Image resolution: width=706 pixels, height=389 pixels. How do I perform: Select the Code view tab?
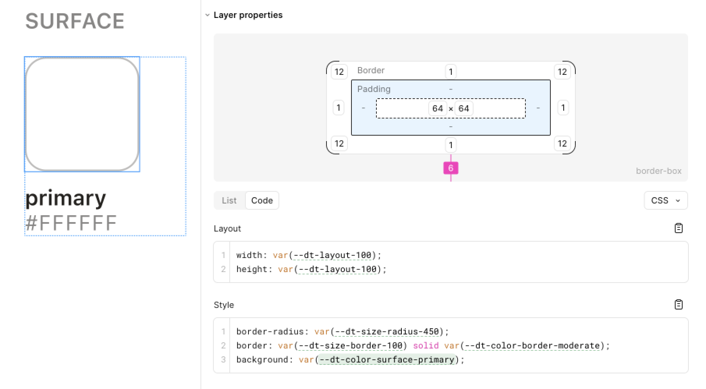pos(262,200)
